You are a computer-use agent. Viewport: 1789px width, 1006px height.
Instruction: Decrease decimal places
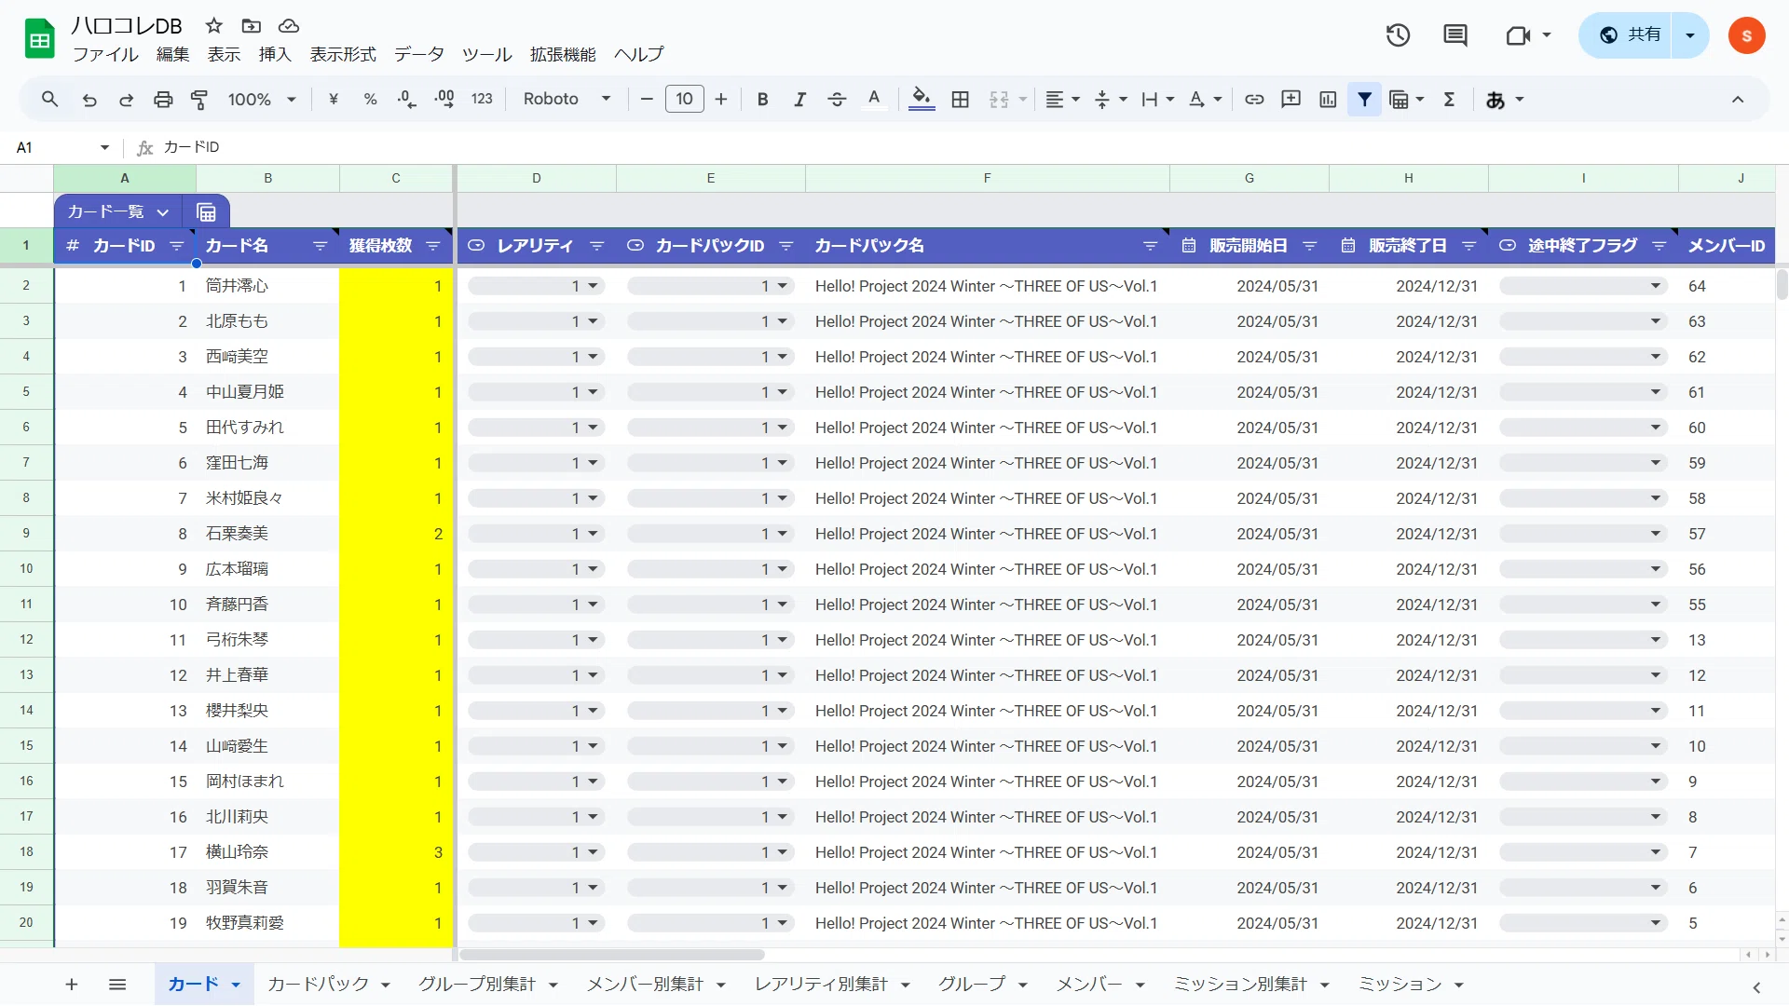[x=406, y=99]
